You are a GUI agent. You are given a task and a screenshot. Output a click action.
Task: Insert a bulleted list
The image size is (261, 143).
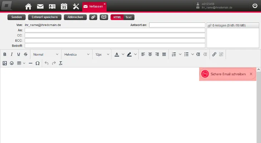186,54
